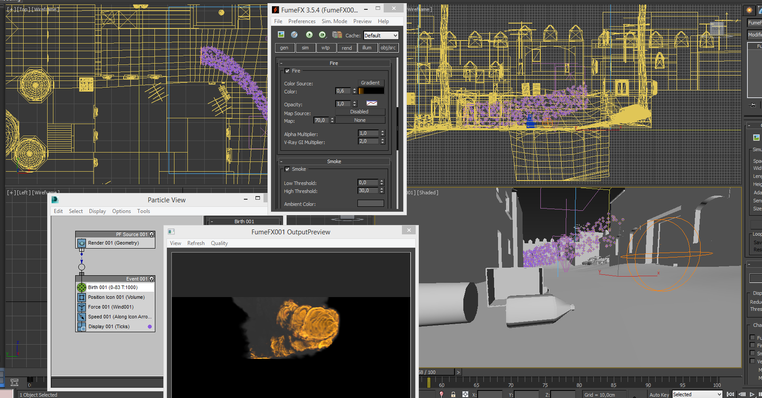Open FumeFX output preview window icon
The width and height of the screenshot is (762, 398).
click(281, 35)
